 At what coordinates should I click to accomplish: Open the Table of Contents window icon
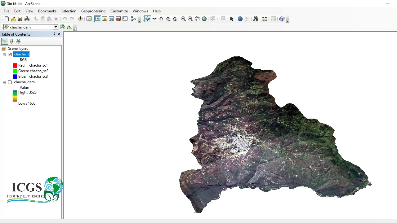coord(98,19)
